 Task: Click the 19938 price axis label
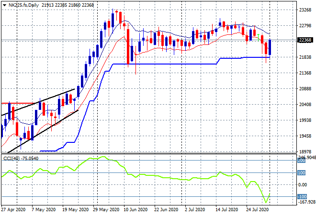pyautogui.click(x=305, y=120)
